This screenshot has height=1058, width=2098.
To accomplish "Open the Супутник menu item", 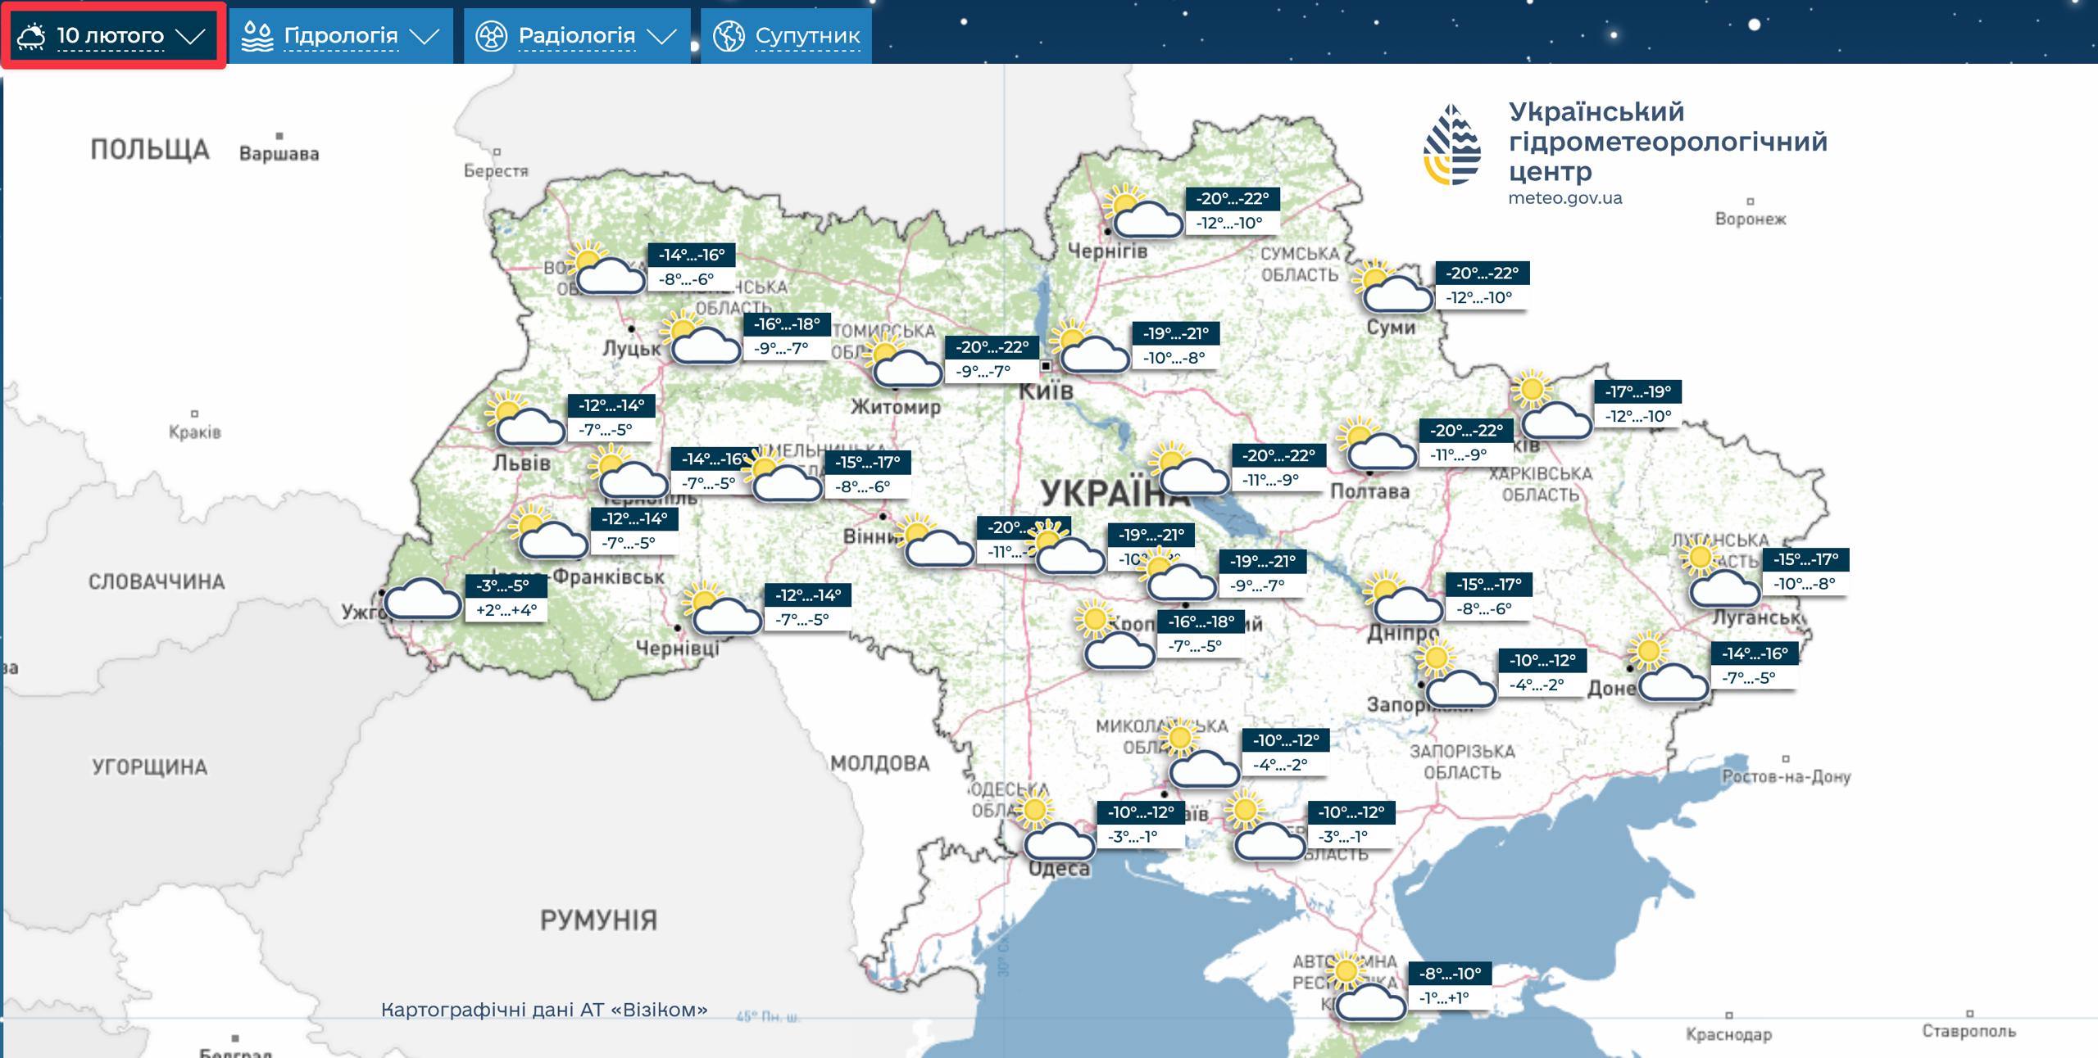I will click(807, 36).
